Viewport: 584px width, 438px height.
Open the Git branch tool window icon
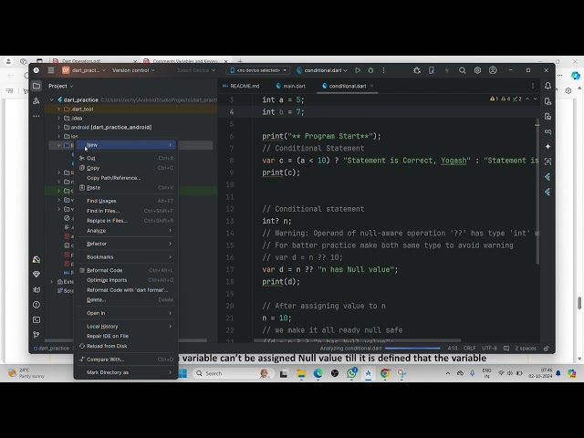(36, 335)
